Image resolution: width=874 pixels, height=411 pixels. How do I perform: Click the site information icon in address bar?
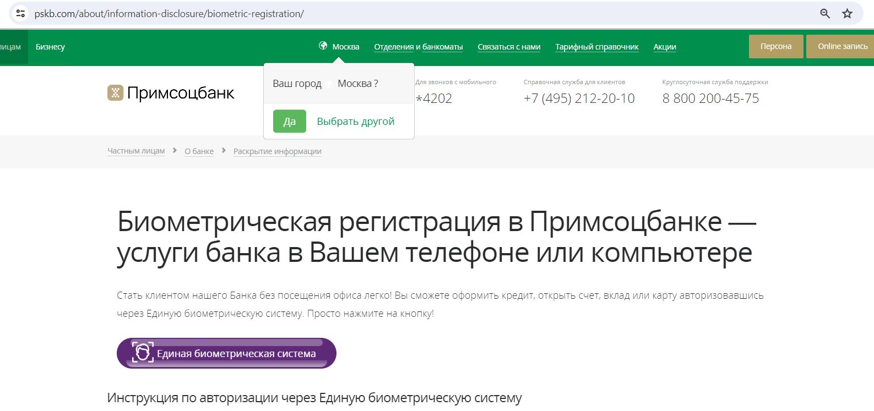[20, 13]
